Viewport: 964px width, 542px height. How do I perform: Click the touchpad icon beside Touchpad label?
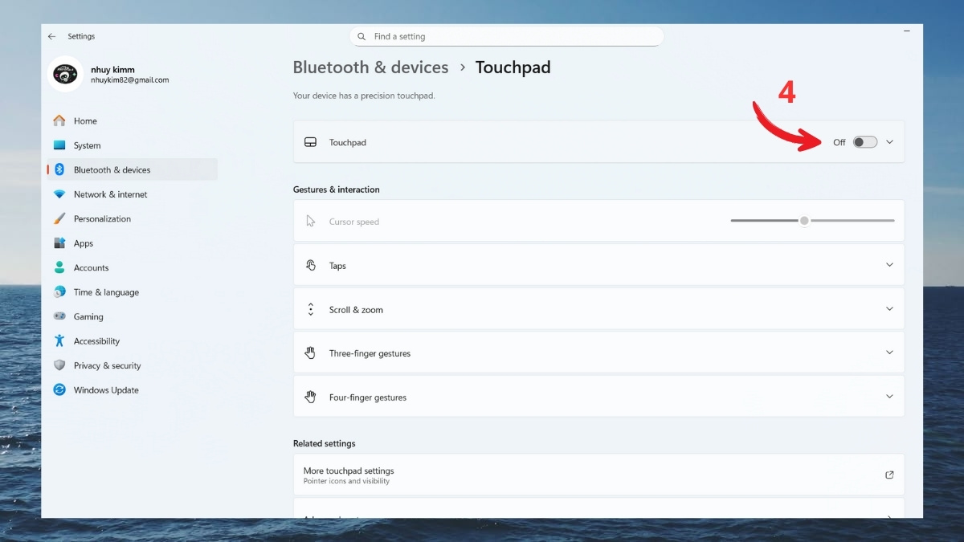tap(310, 141)
